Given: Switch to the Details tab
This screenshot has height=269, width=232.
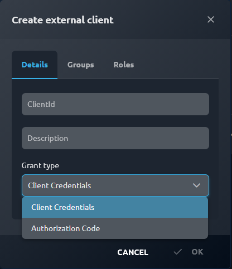Looking at the screenshot, I should tap(35, 65).
